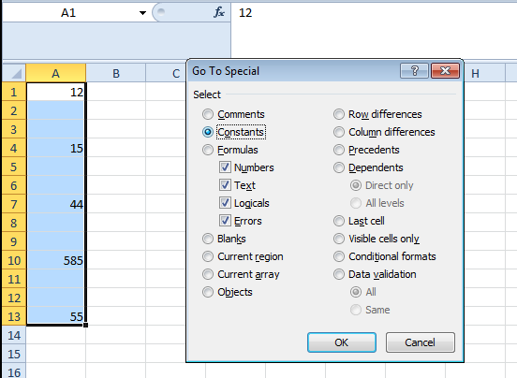This screenshot has height=378, width=517.
Task: Click row 7 header
Action: click(14, 204)
